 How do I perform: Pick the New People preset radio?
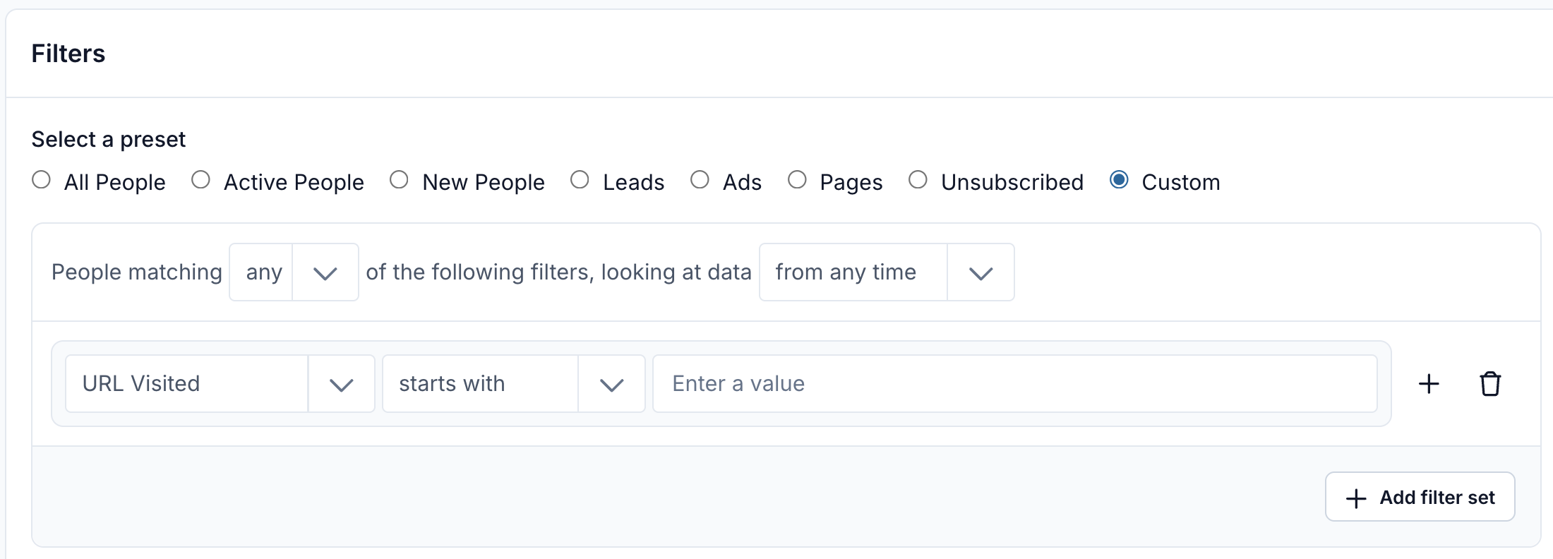click(400, 180)
